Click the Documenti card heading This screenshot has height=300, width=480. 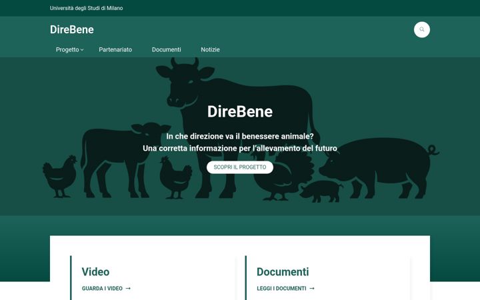tap(283, 272)
